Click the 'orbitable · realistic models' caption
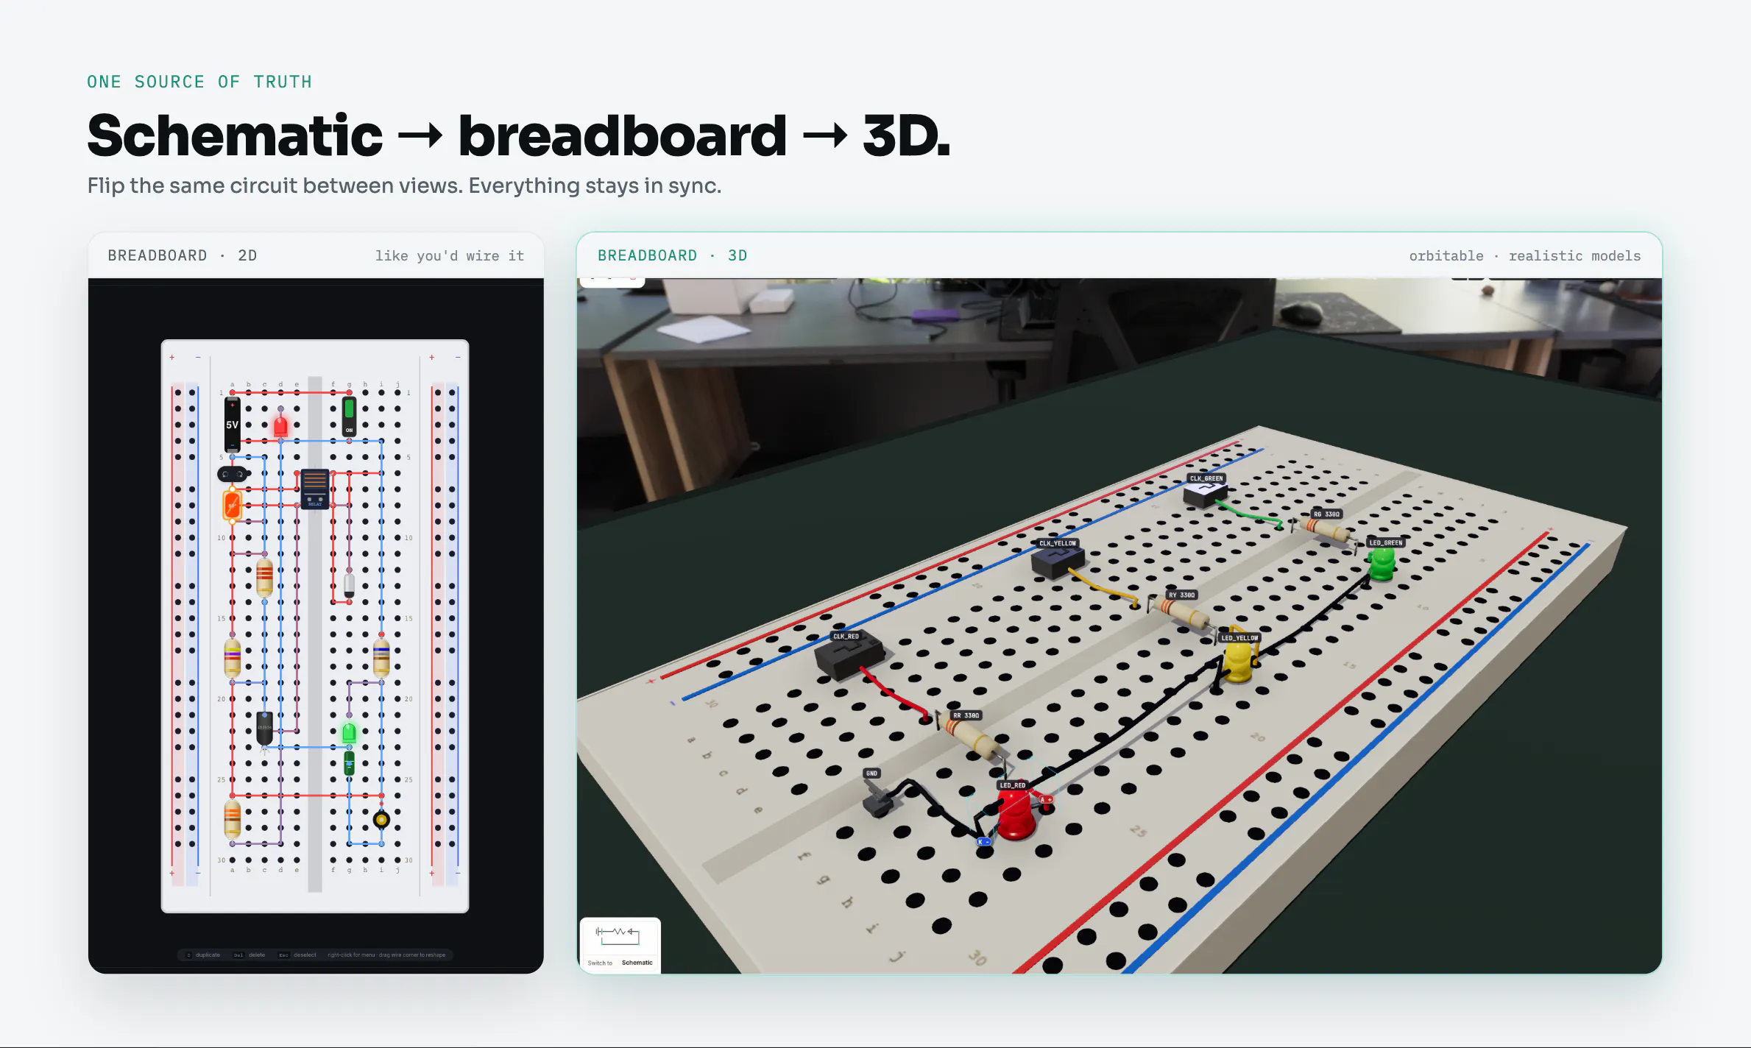Viewport: 1751px width, 1048px height. tap(1524, 255)
